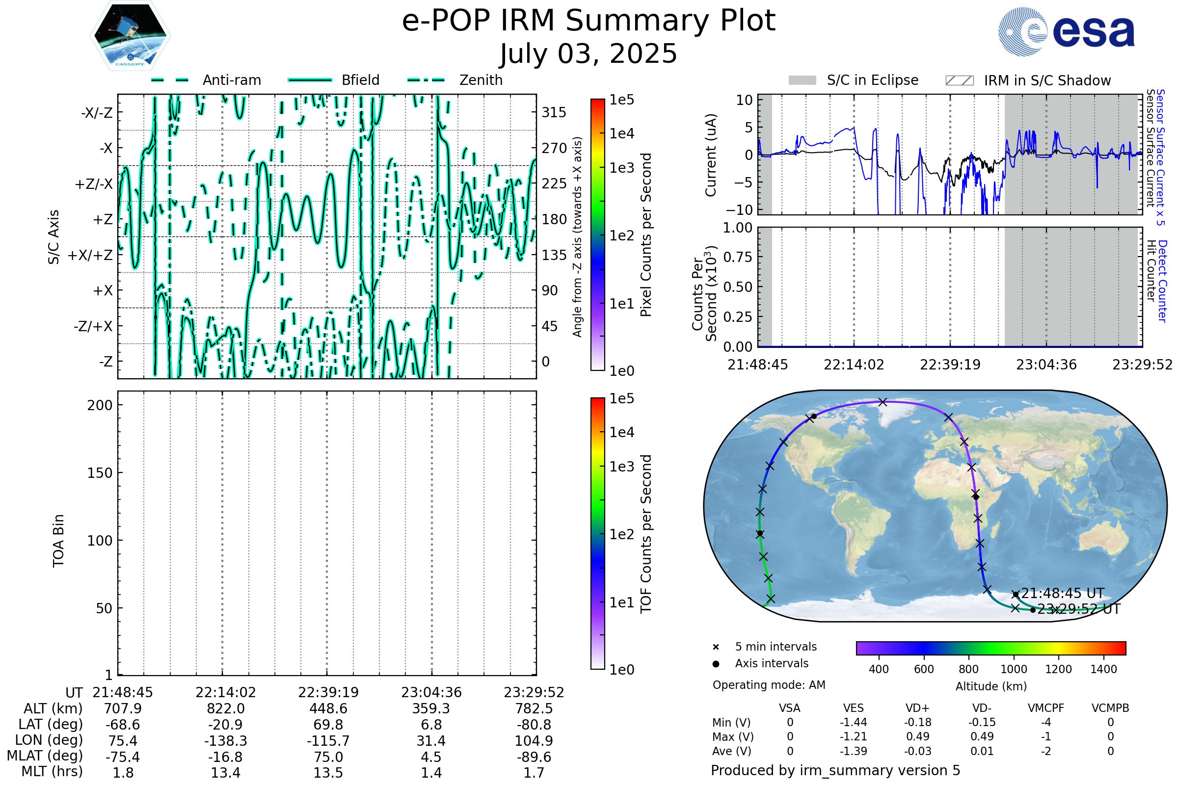This screenshot has height=785, width=1178.
Task: Click the IRM in S/C Shadow hatch swatch
Action: click(x=959, y=80)
